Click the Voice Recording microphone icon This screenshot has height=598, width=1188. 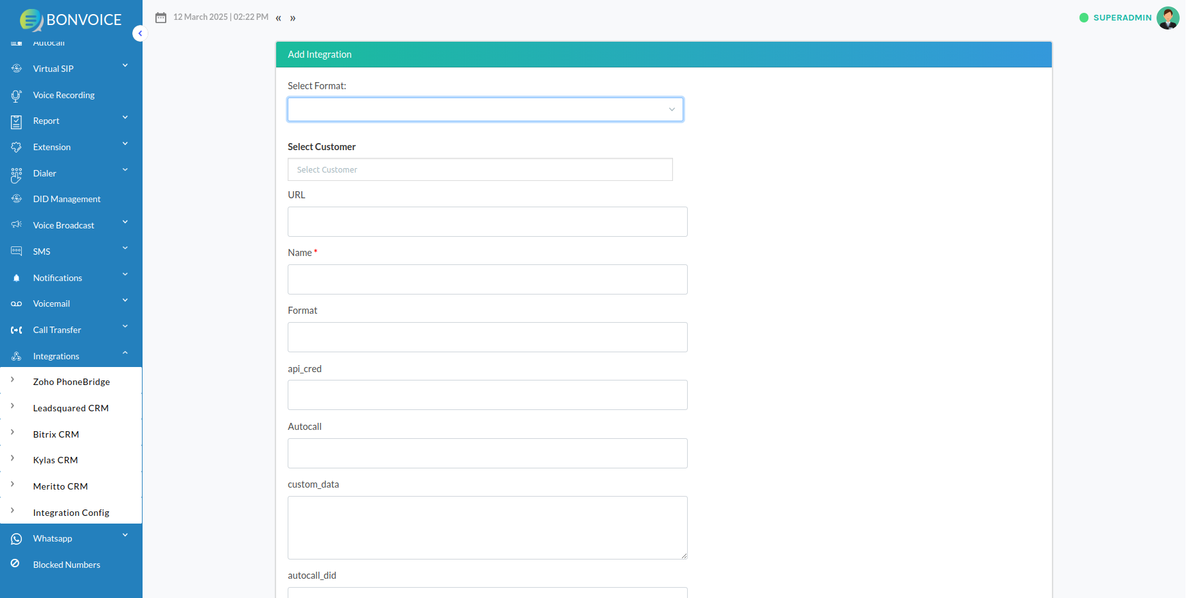[x=17, y=96]
